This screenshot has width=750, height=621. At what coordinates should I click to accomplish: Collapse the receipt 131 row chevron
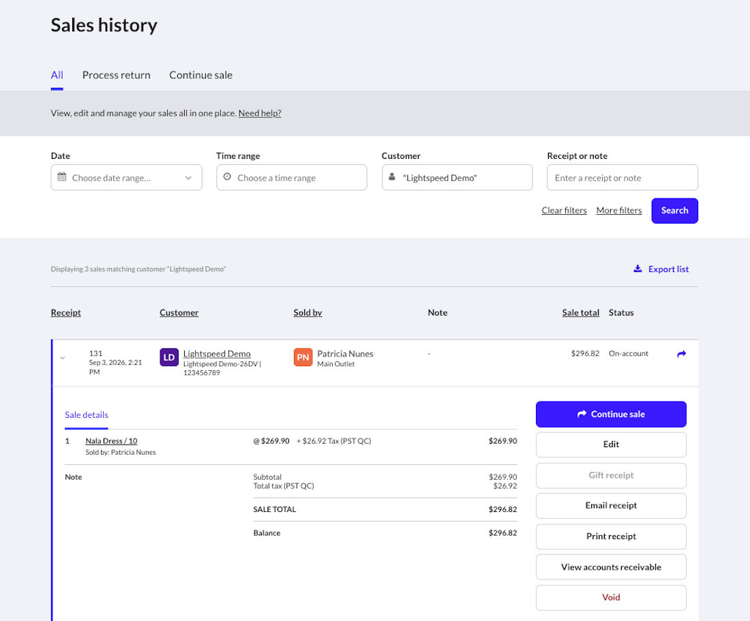pos(63,358)
